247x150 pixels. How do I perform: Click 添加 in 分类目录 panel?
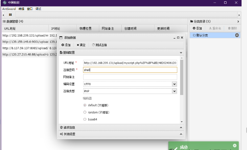click(x=197, y=28)
